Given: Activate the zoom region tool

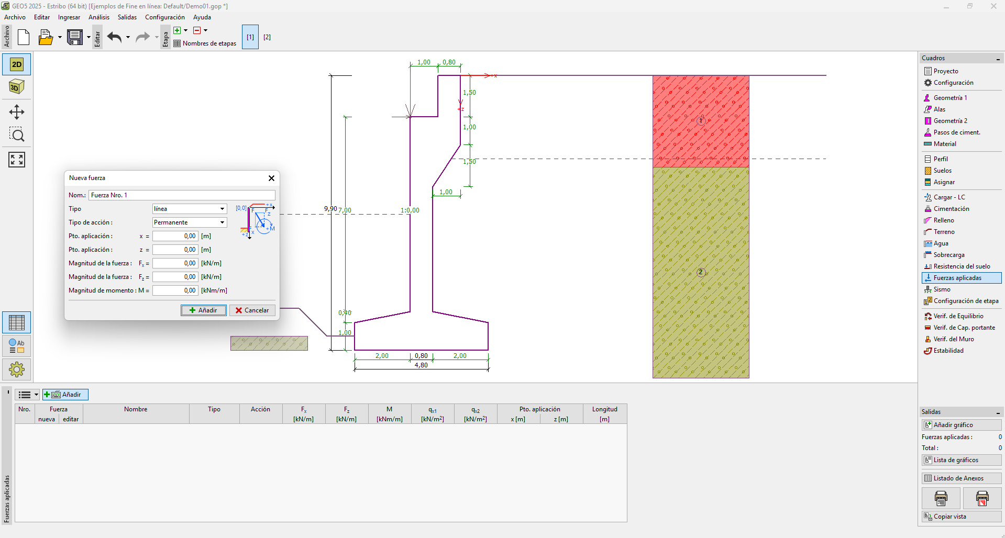Looking at the screenshot, I should [17, 135].
